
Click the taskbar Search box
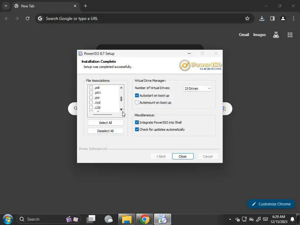tap(49, 219)
